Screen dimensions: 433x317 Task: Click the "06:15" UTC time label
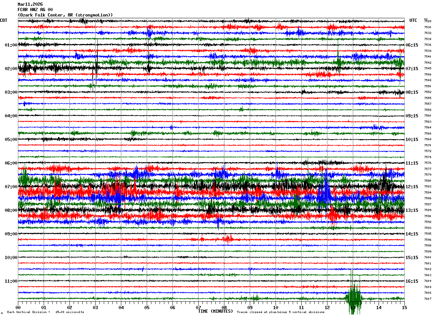[412, 45]
